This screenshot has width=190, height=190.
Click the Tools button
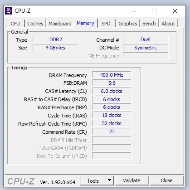click(93, 180)
